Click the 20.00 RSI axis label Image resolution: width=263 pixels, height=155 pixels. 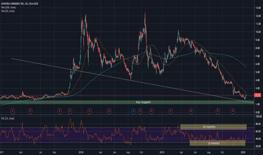tap(258, 146)
